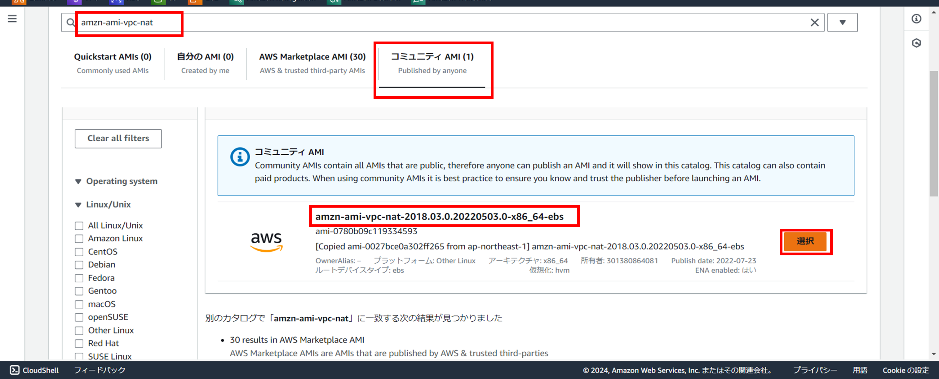The height and width of the screenshot is (379, 939).
Task: Open CloudShell from the bottom status bar
Action: 34,370
